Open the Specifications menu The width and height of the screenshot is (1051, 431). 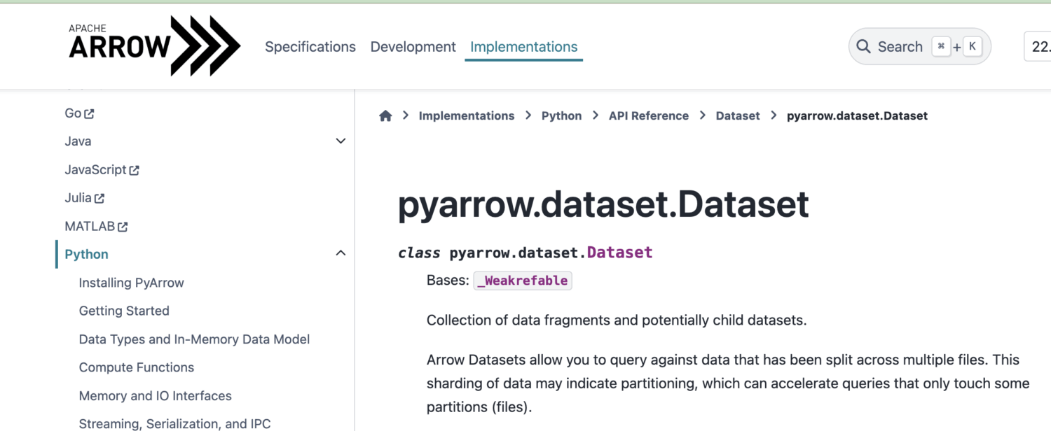click(x=310, y=47)
